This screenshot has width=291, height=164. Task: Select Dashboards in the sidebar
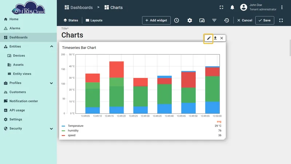click(28, 38)
